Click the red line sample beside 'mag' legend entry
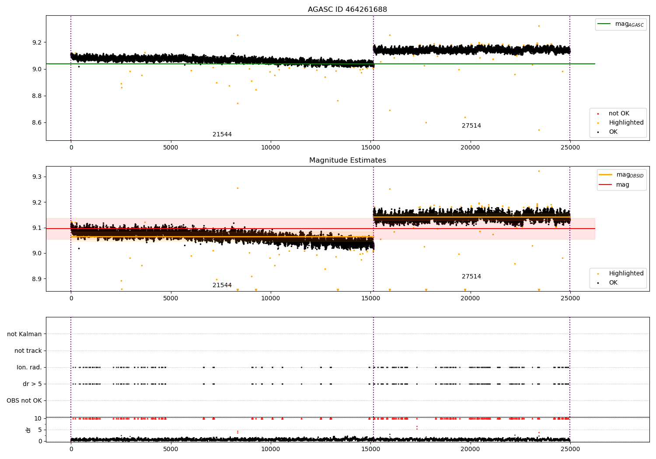 pos(606,185)
